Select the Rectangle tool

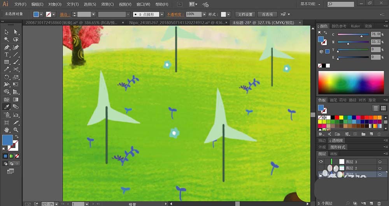point(7,62)
